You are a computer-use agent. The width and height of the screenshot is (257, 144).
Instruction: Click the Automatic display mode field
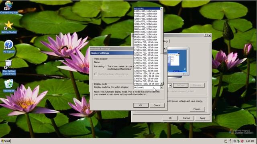(x=147, y=87)
